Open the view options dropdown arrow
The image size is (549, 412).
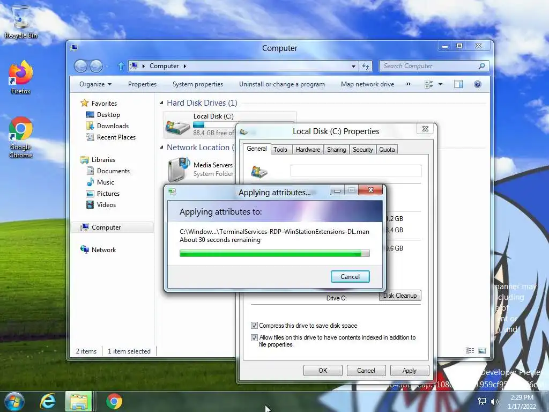[441, 84]
